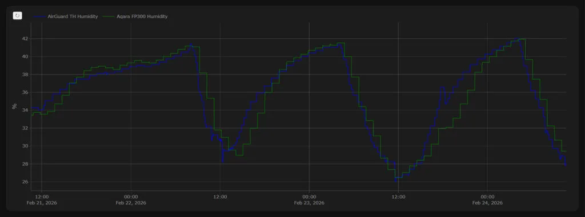This screenshot has width=585, height=217.
Task: Click the 38 y-axis label
Action: [x=26, y=75]
